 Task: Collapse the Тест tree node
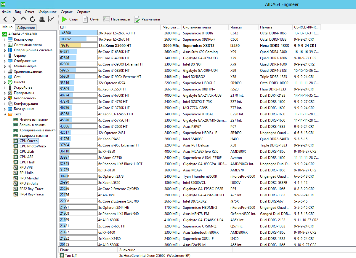pos(5,114)
